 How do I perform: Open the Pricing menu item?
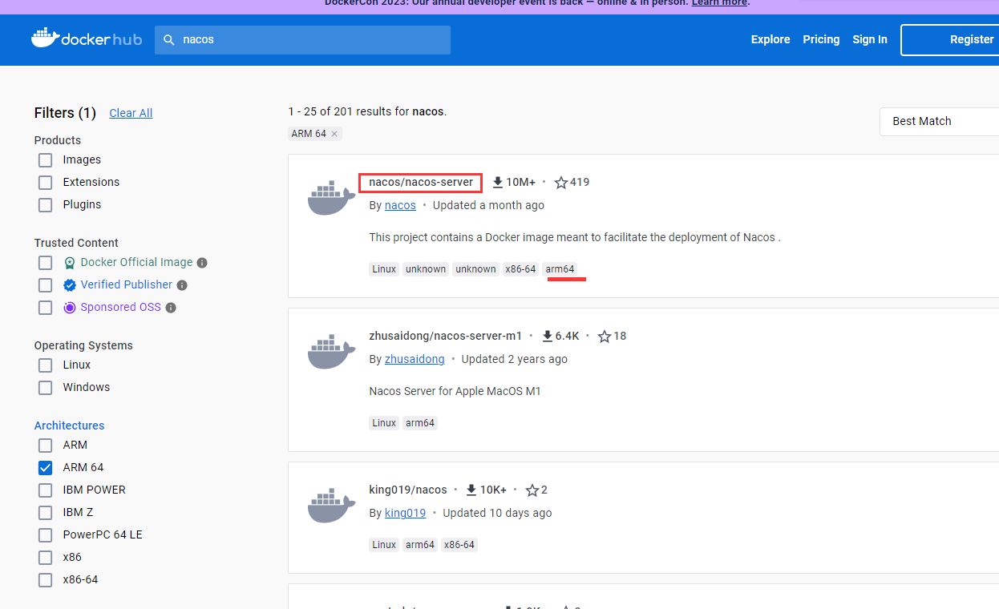821,39
